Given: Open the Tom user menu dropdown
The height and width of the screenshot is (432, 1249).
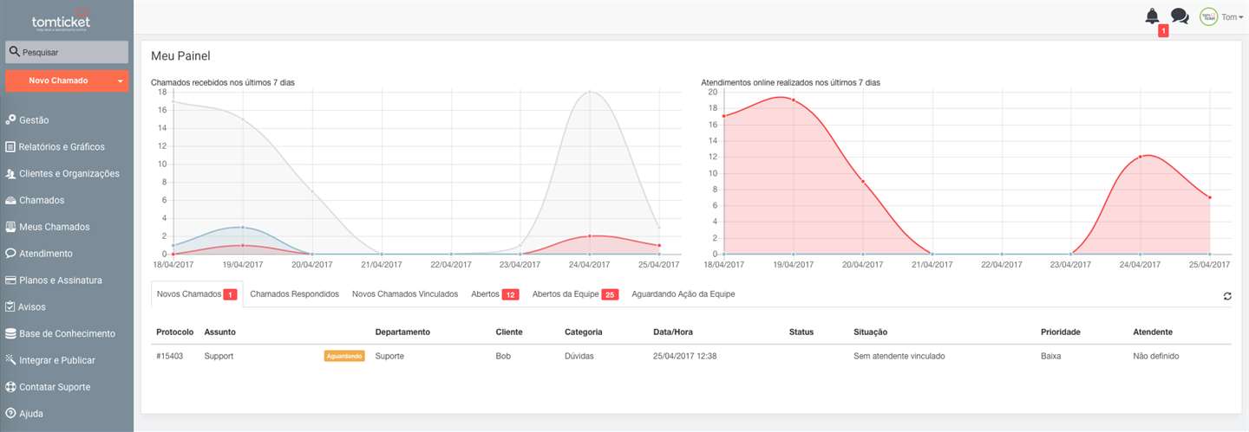Looking at the screenshot, I should 1232,16.
